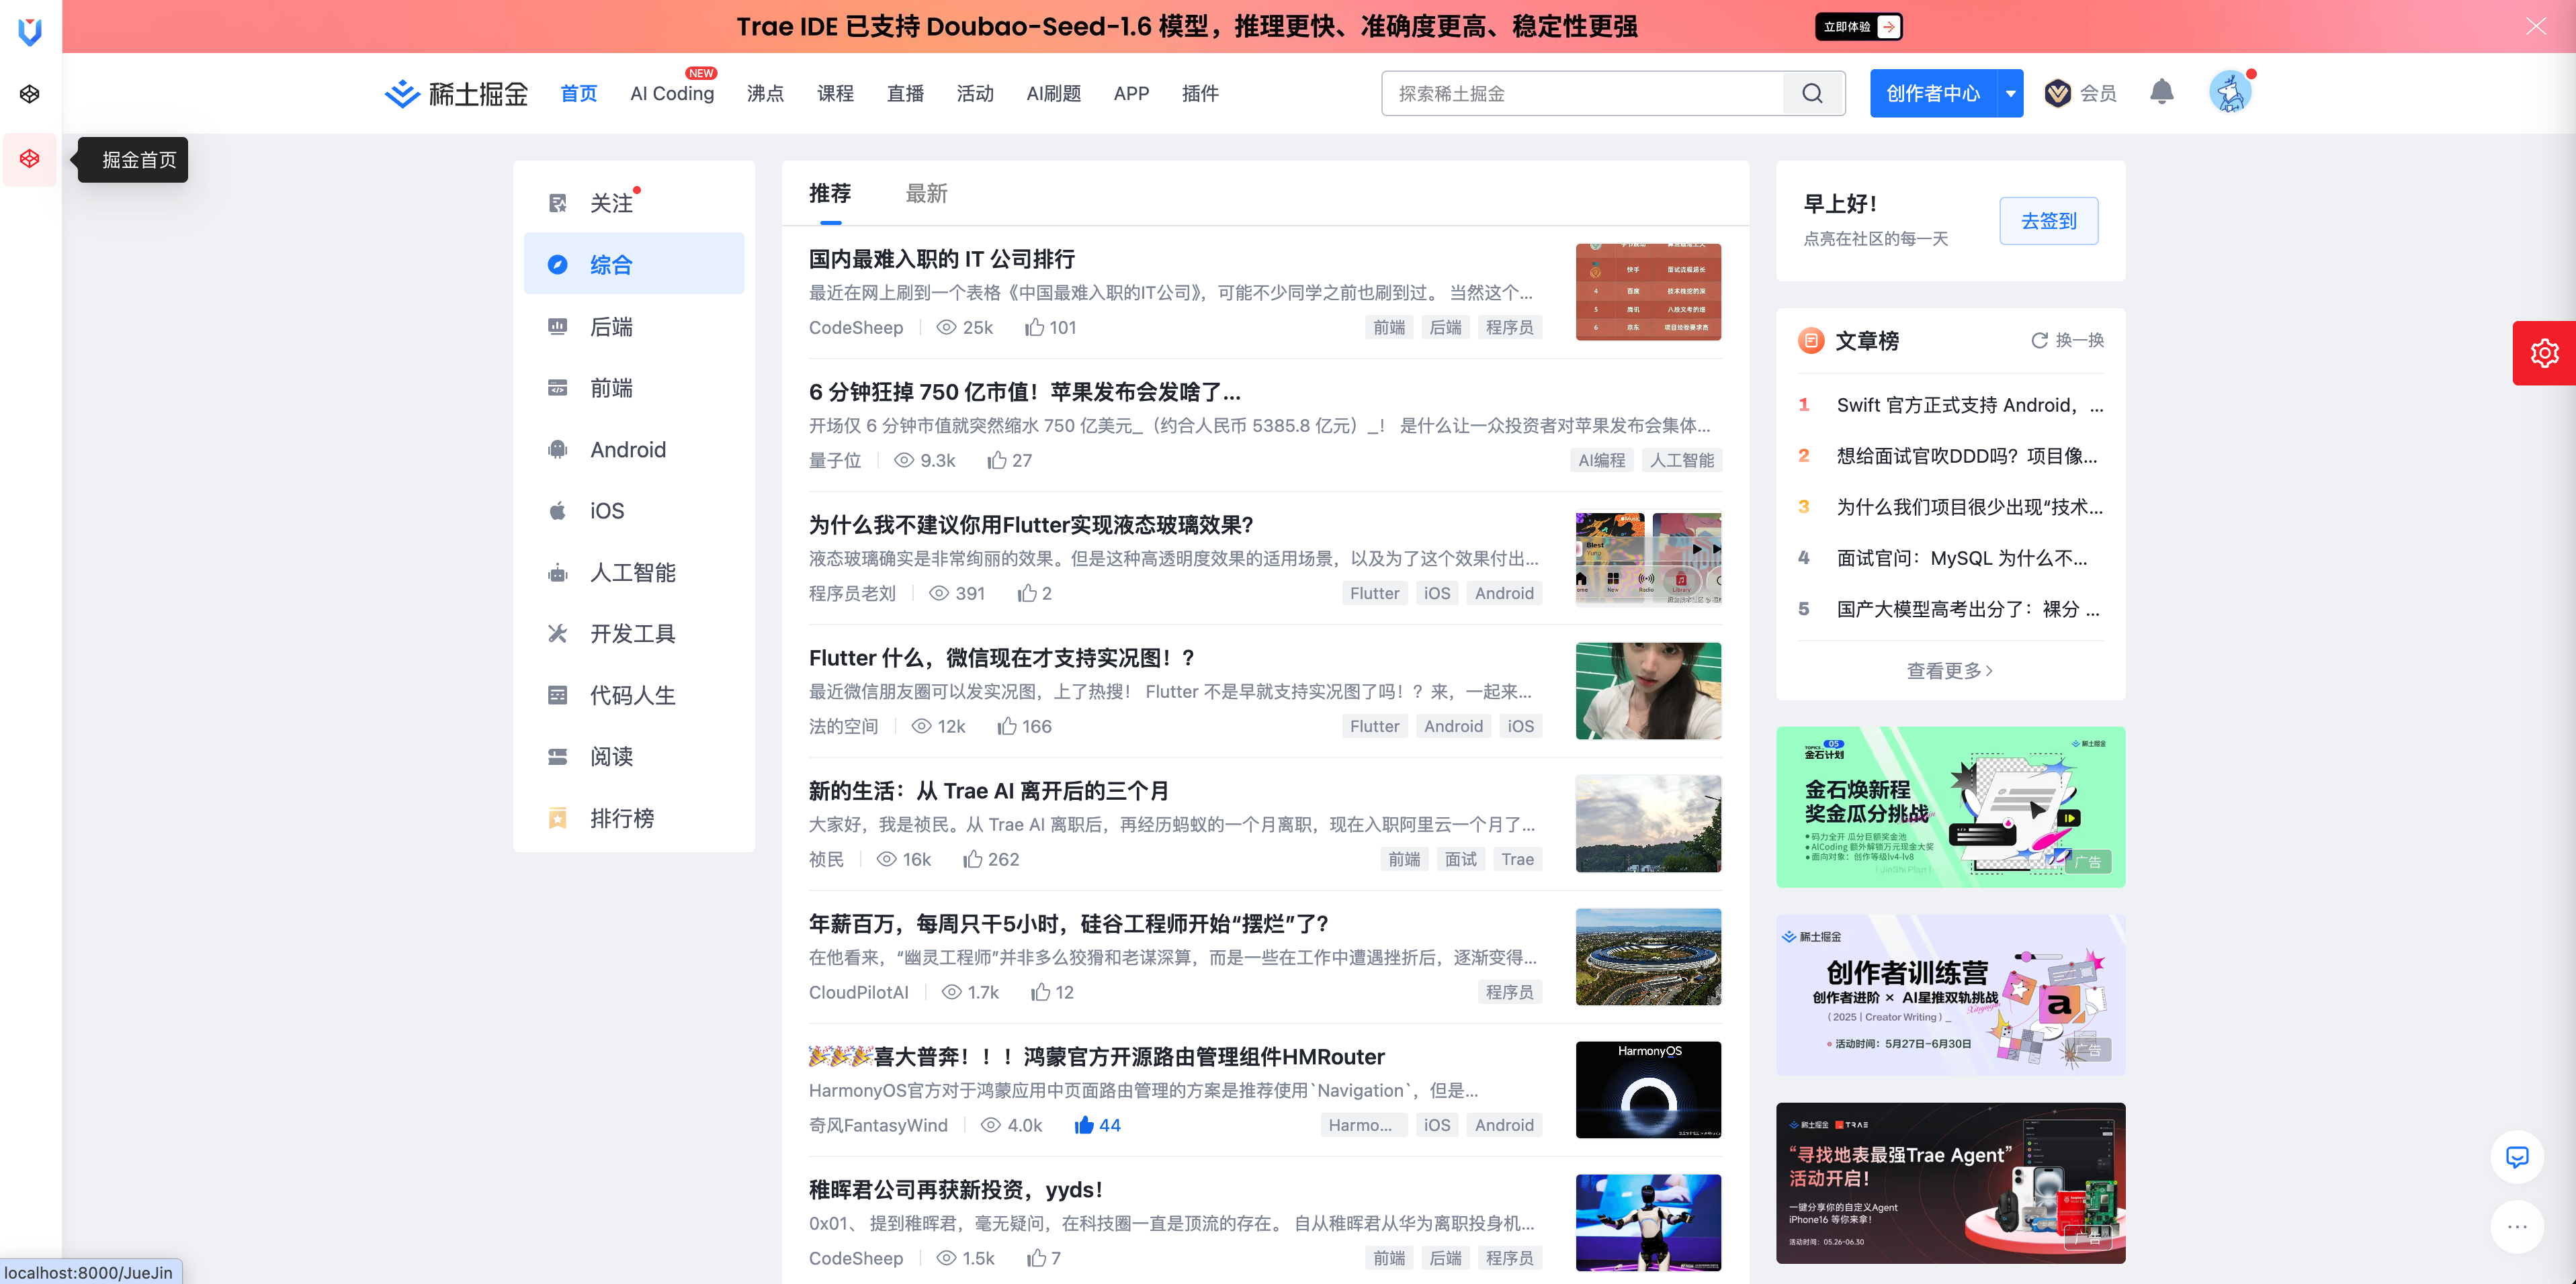Select the 后端 category
Viewport: 2576px width, 1284px height.
coord(634,327)
